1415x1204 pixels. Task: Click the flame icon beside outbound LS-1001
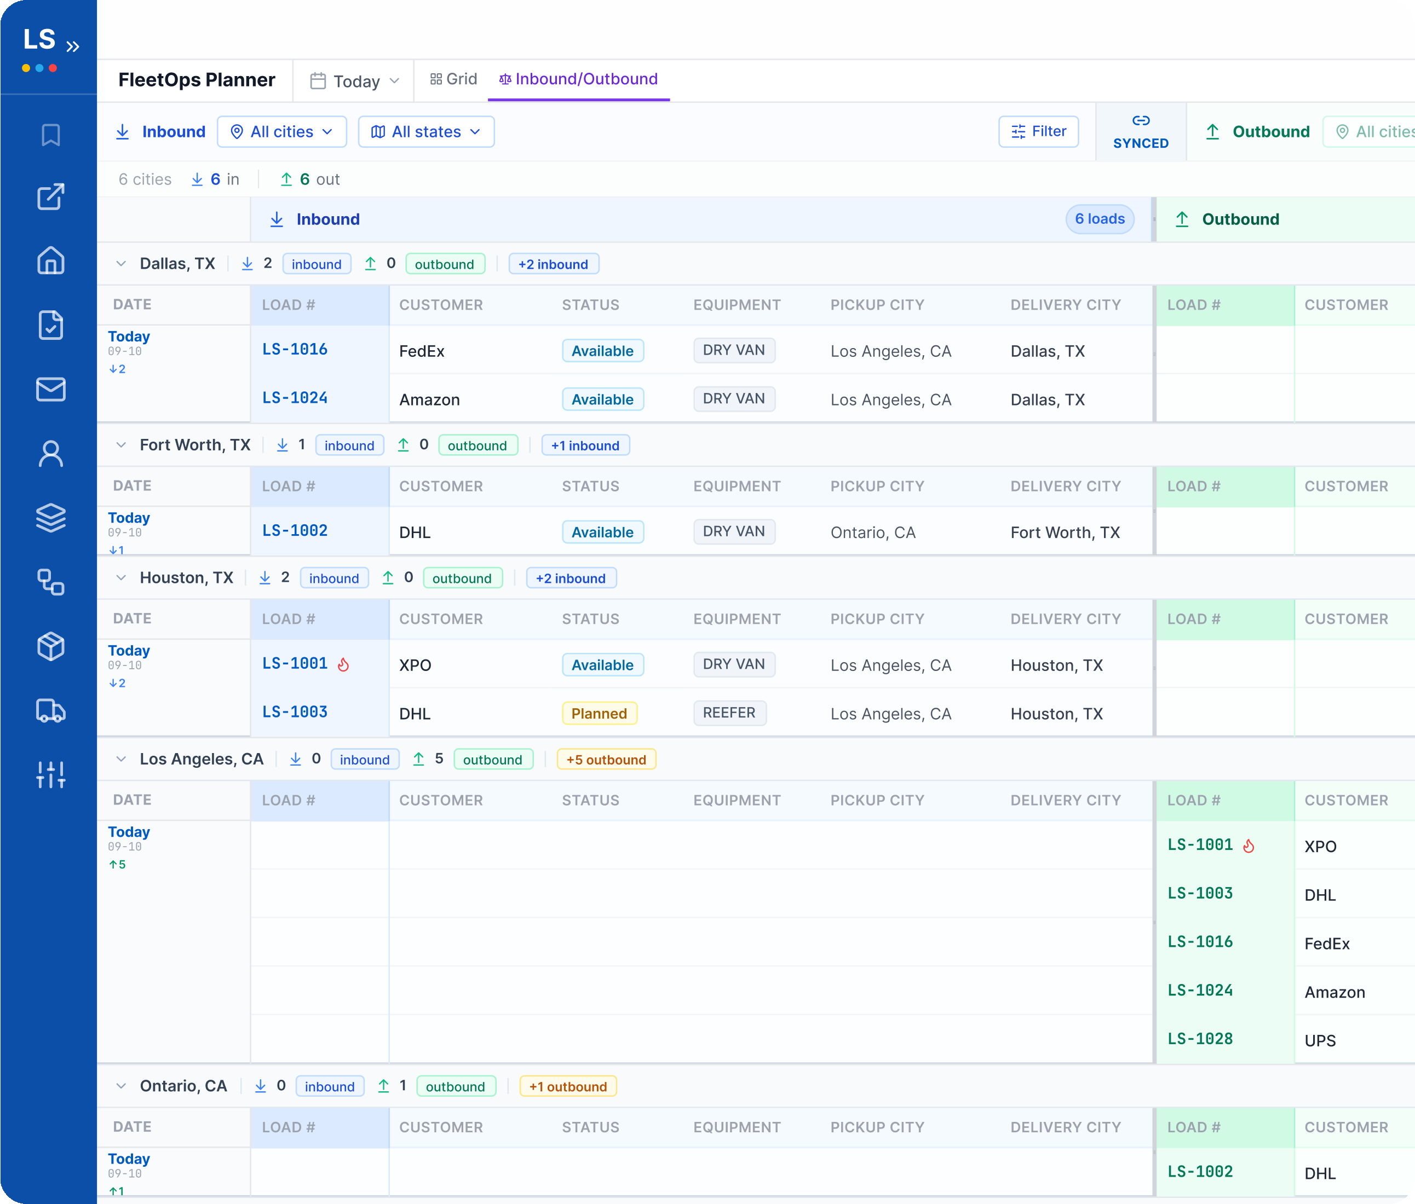coord(1249,846)
